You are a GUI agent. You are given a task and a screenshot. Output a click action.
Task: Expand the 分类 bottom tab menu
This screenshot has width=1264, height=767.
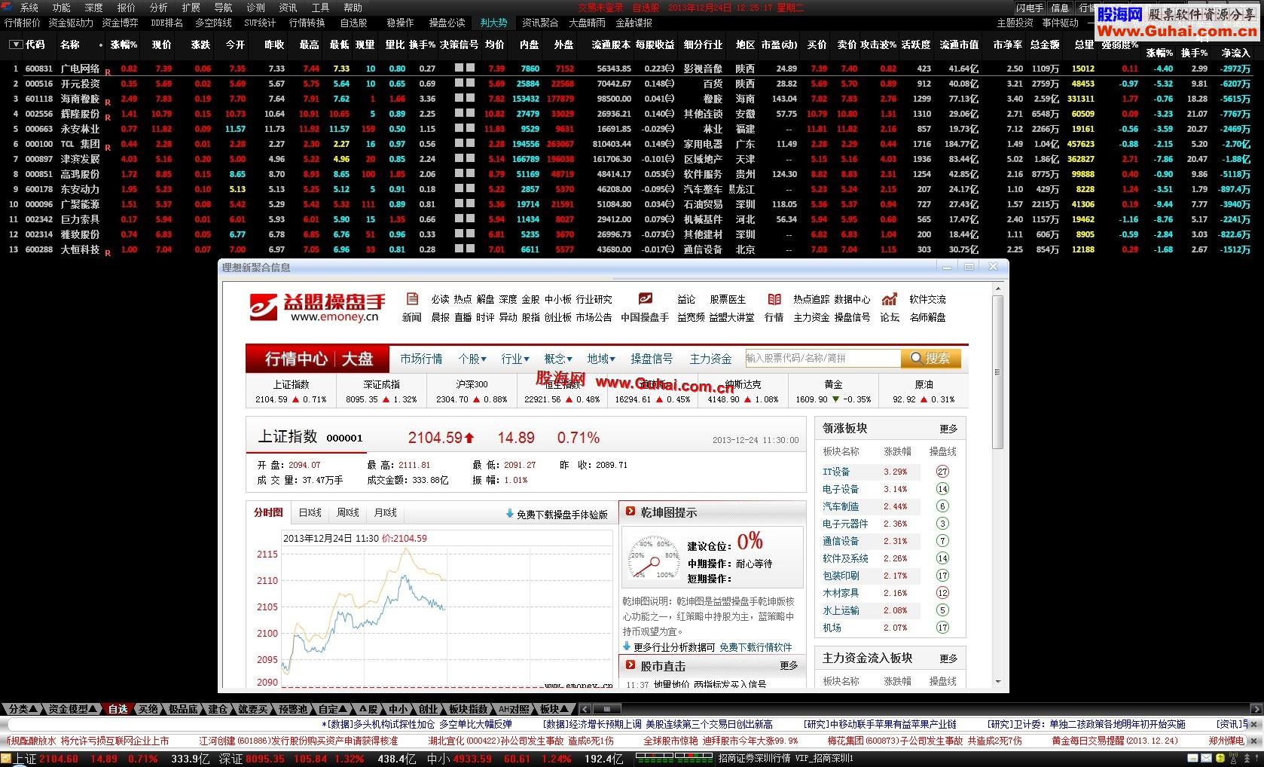(x=23, y=709)
